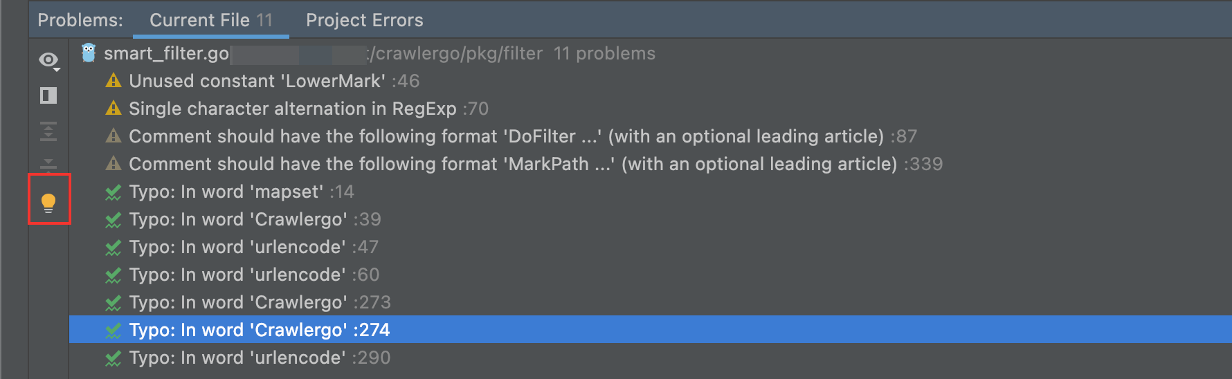Click warning icon of Single character alternation
This screenshot has width=1232, height=379.
point(114,109)
